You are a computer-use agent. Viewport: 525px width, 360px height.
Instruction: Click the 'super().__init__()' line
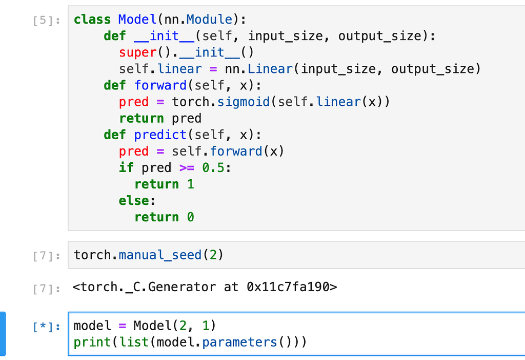(187, 52)
